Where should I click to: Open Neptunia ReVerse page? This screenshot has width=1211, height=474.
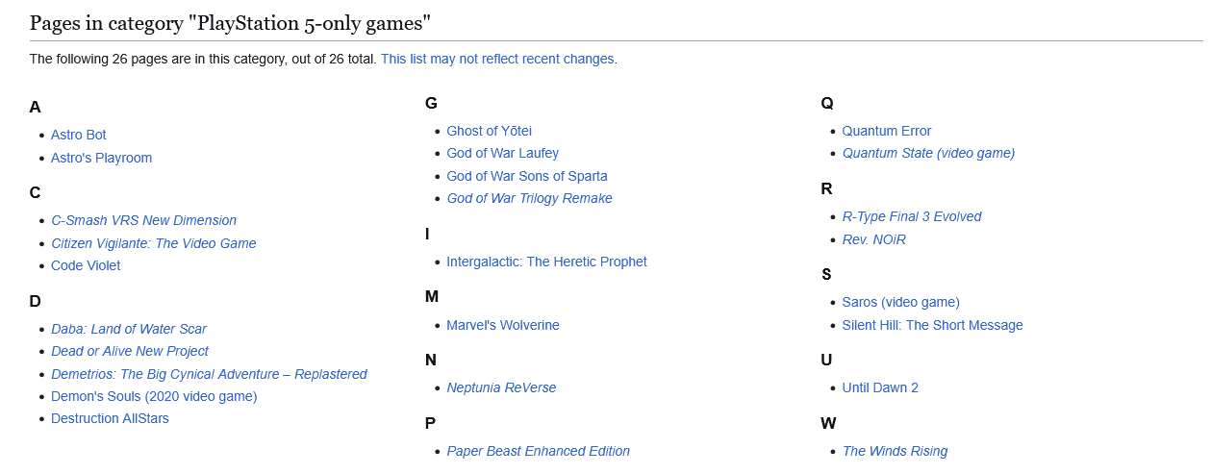point(501,387)
